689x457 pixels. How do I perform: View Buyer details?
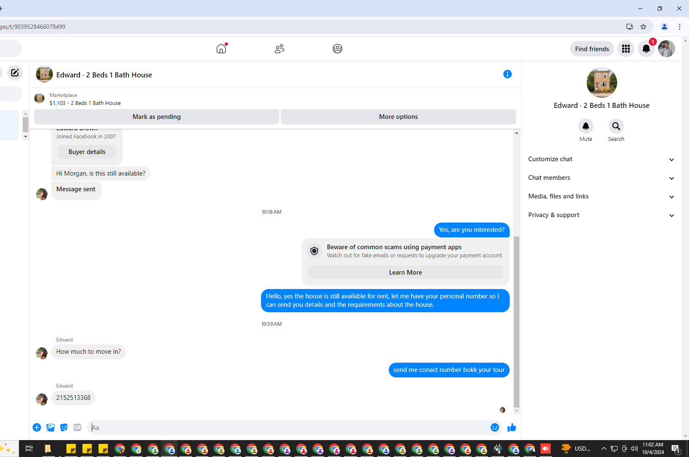[x=87, y=152]
